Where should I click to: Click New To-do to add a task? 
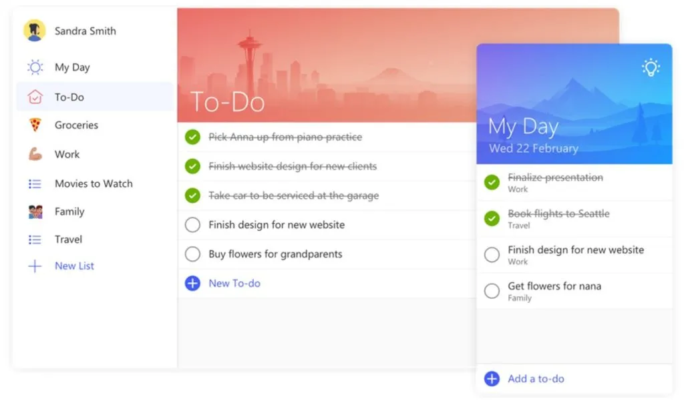pyautogui.click(x=234, y=283)
